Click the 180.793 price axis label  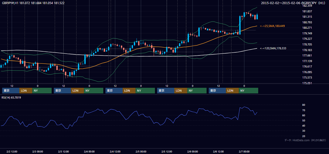point(307,22)
